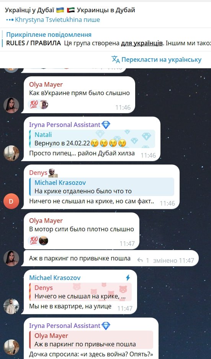Open Olya Mayer's avatar near 11:46 message
211x359 pixels.
tap(11, 105)
